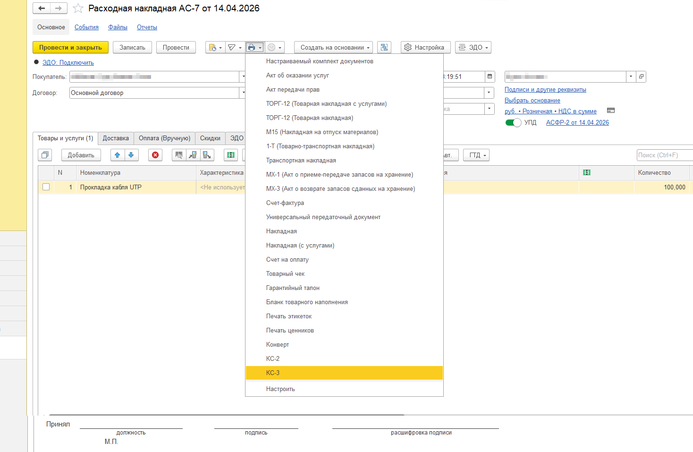Select Транспортная накладная menu entry
This screenshot has width=693, height=452.
pyautogui.click(x=344, y=160)
